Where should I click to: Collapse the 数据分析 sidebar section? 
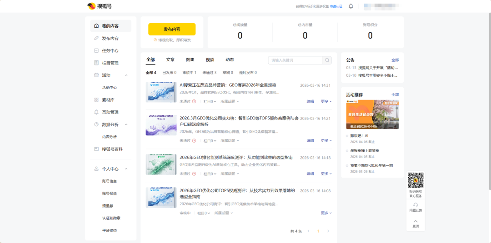126,124
